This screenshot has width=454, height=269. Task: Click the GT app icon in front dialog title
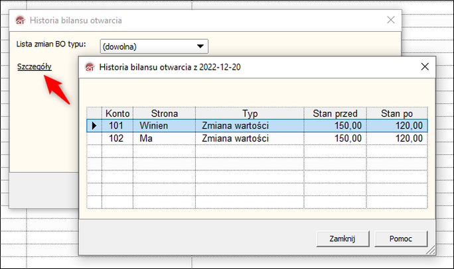pyautogui.click(x=90, y=67)
